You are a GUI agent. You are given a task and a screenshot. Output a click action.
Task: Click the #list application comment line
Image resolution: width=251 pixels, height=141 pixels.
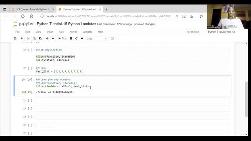coord(49,50)
